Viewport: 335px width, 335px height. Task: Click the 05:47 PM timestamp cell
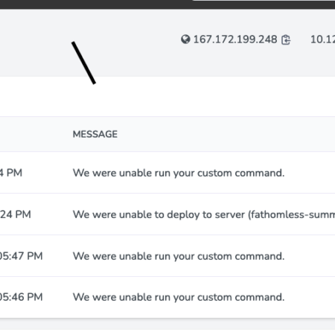click(x=21, y=256)
